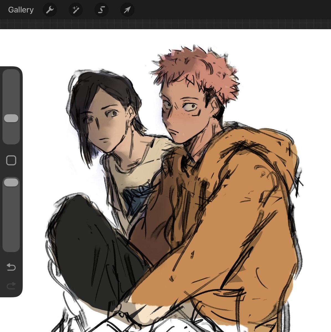
Task: Activate the Selection tool
Action: pos(101,10)
